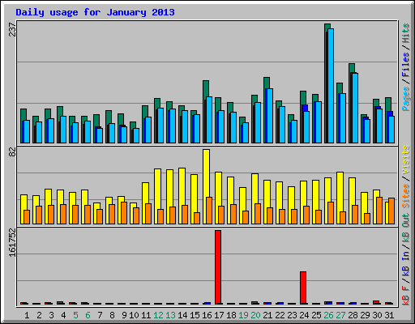Click the Pages/Files/Hits legend label

pyautogui.click(x=406, y=67)
